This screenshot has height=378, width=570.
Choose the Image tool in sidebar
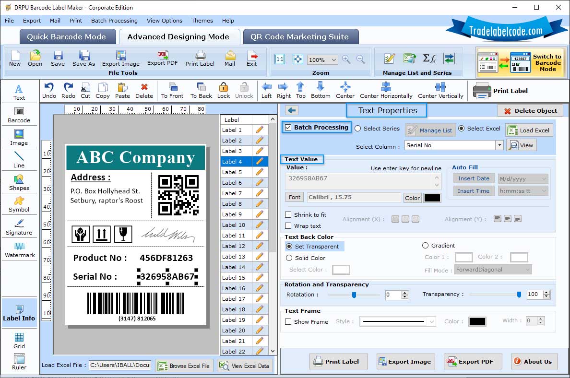tap(19, 138)
